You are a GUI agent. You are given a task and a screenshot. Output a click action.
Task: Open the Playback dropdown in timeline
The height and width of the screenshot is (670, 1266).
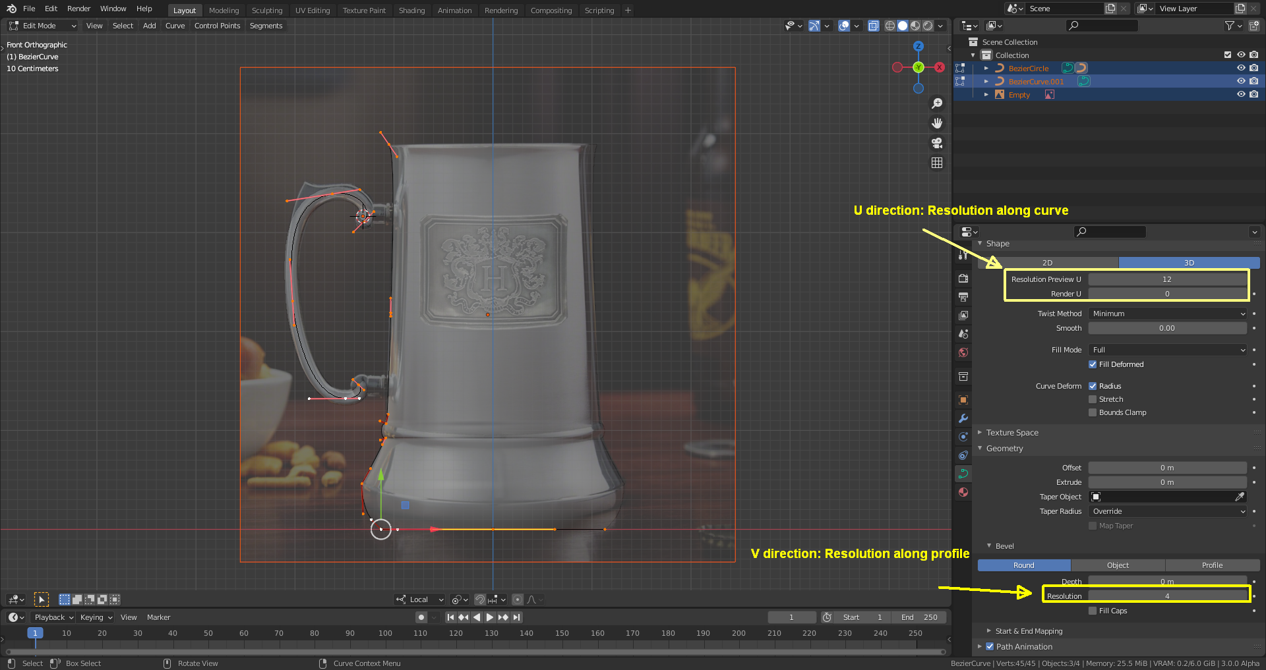pyautogui.click(x=54, y=617)
